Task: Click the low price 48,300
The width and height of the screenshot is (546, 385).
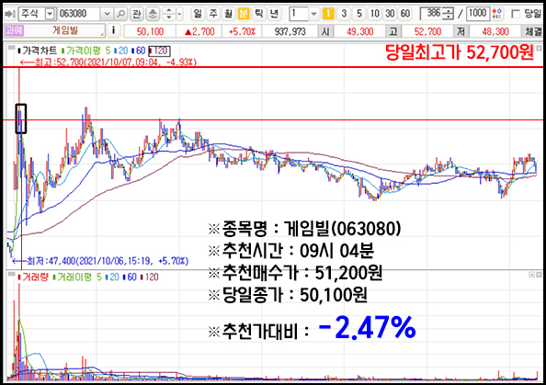Action: pyautogui.click(x=495, y=31)
